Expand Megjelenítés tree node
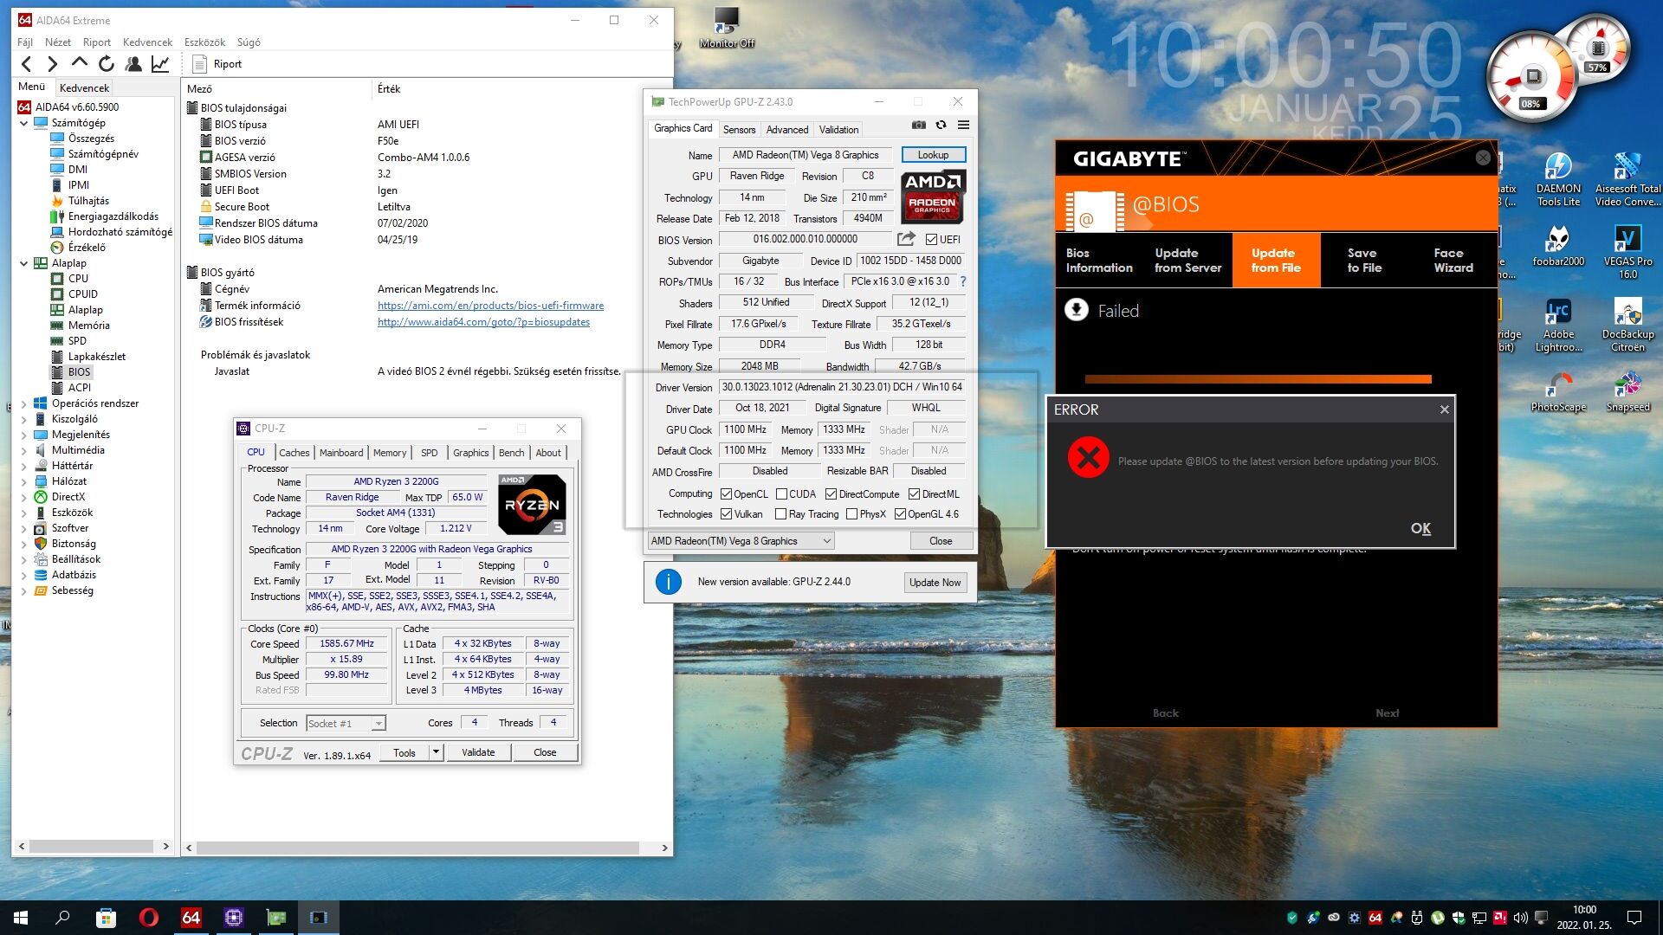Viewport: 1663px width, 935px height. click(23, 435)
